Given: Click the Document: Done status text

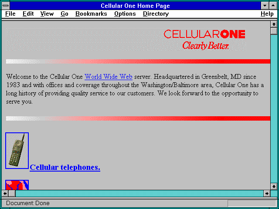Looking at the screenshot, I should coord(28,203).
